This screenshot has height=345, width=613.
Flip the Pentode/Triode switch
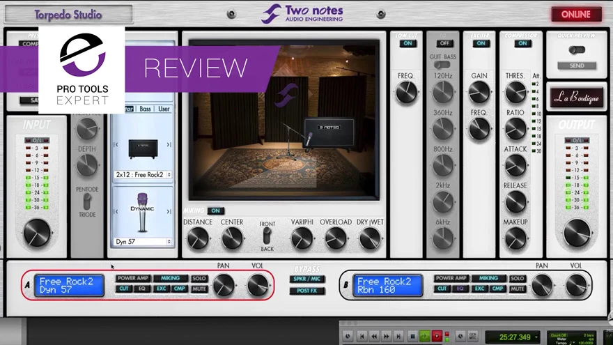pos(87,202)
